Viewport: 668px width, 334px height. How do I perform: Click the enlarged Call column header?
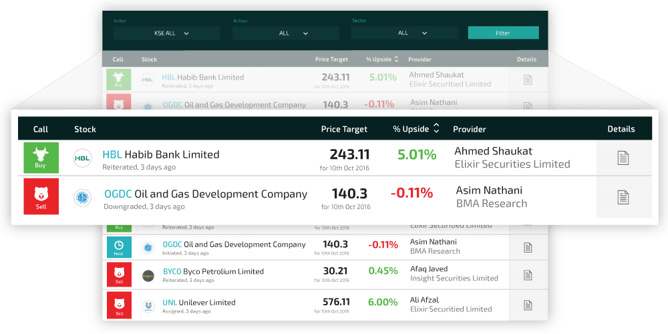click(41, 129)
